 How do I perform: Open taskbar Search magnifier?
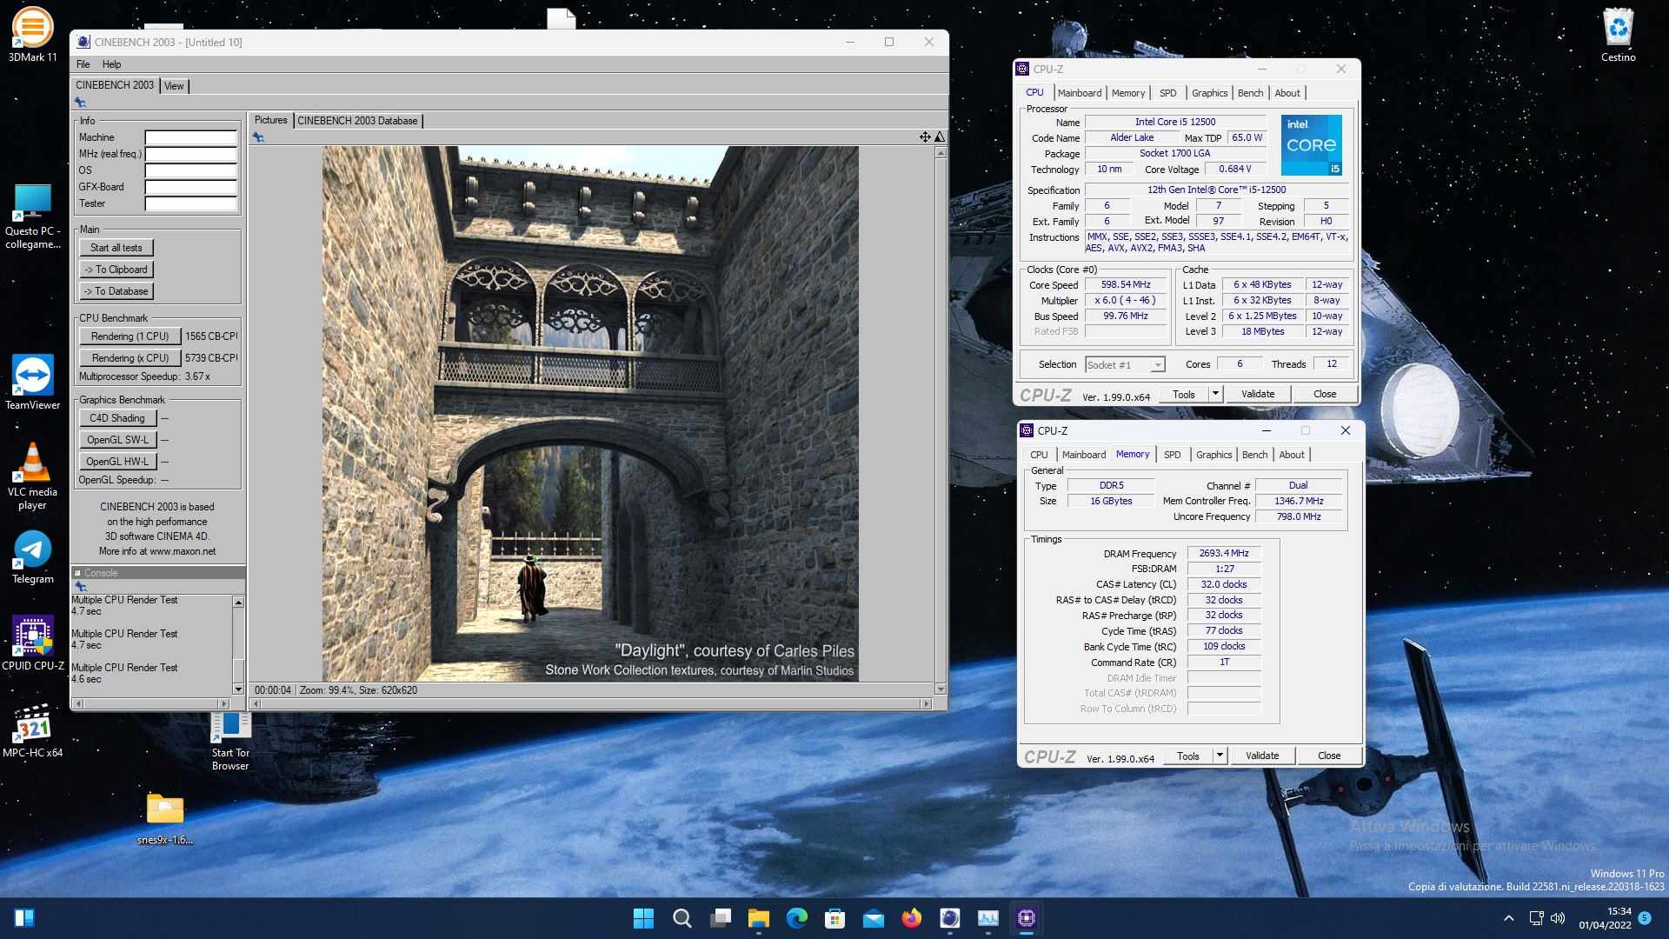[682, 918]
